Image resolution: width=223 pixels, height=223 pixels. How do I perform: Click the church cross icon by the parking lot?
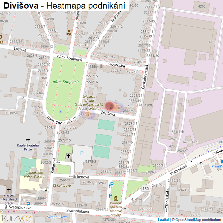(x=69, y=156)
